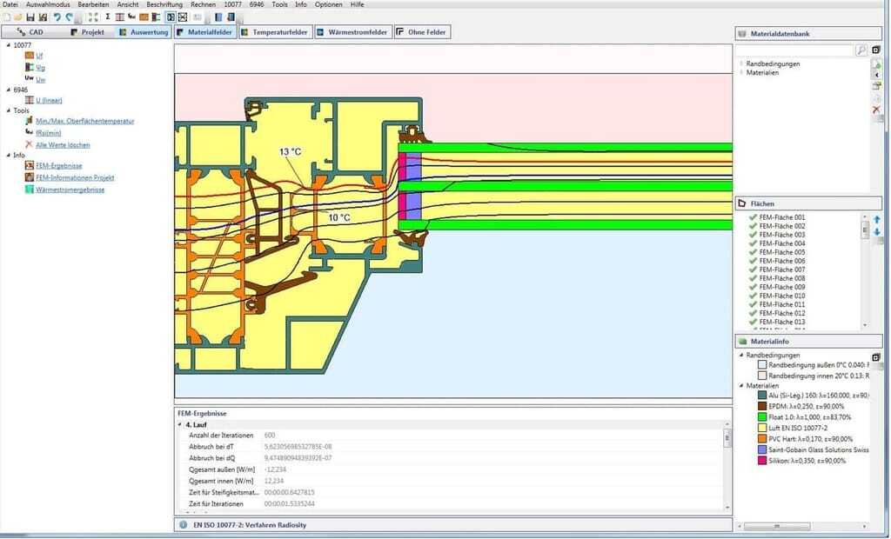The height and width of the screenshot is (539, 891).
Task: Toggle the FEM-Fläche 001 checkmark
Action: click(x=753, y=217)
